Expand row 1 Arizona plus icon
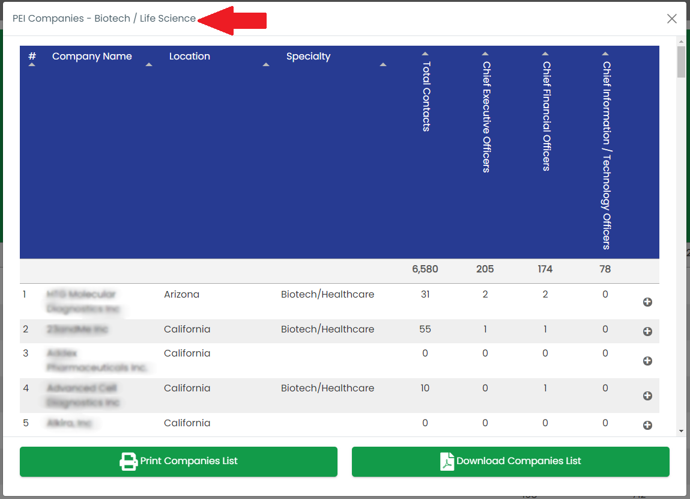The image size is (690, 499). pyautogui.click(x=647, y=302)
